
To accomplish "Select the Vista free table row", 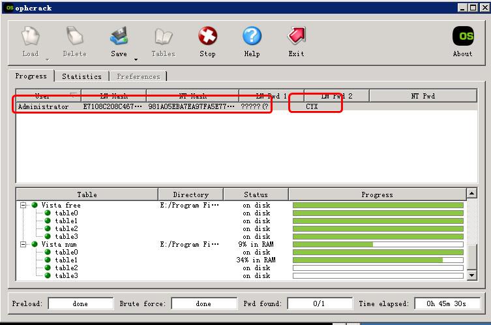I will (241, 206).
